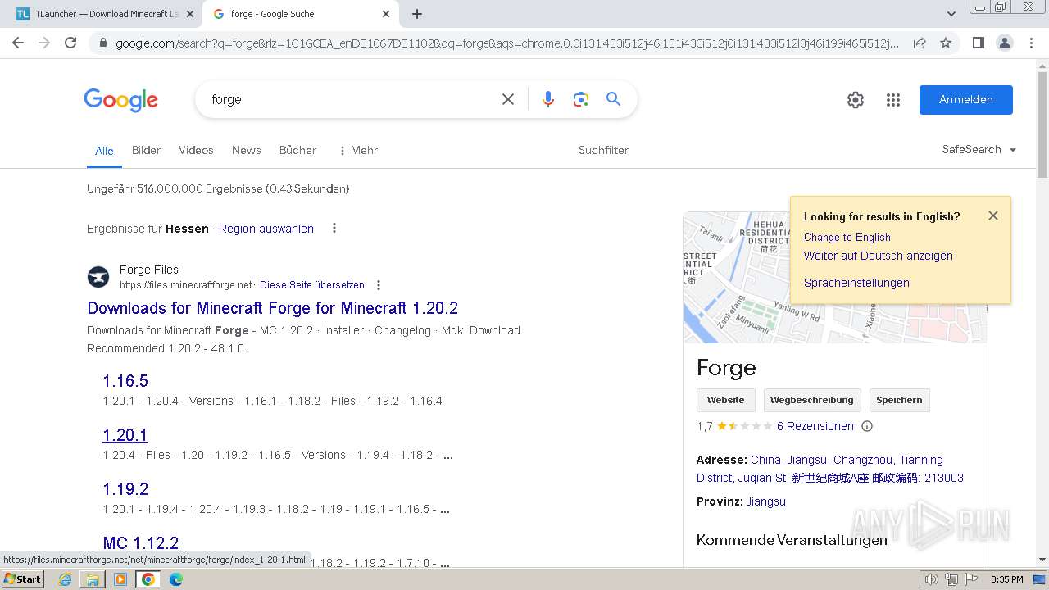Screen dimensions: 1049x590
Task: Click Region auswählen link
Action: tap(266, 229)
